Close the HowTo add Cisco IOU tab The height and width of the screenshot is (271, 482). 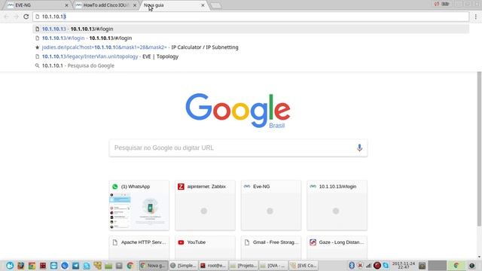tap(135, 5)
